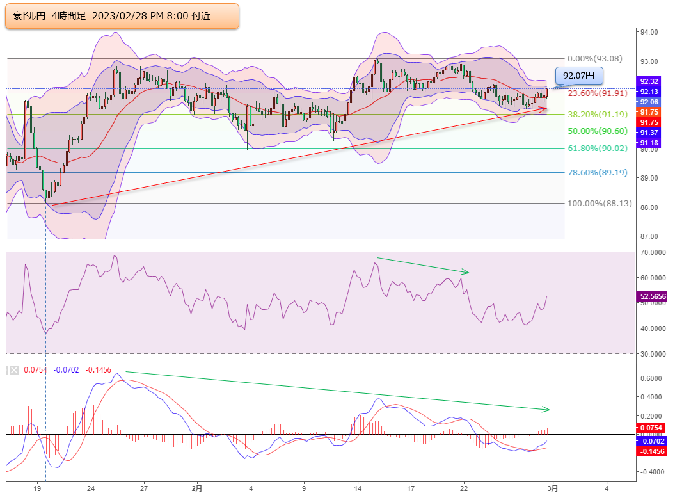Click the 70.0000 RSI axis label
This screenshot has height=500, width=675.
pos(653,252)
